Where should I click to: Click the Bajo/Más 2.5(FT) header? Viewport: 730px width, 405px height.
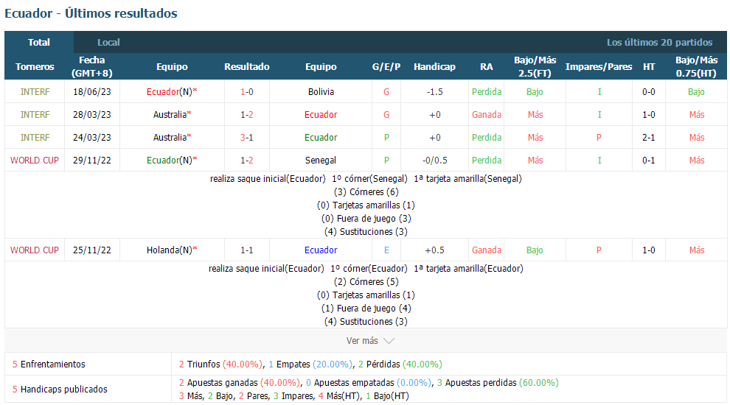[535, 66]
